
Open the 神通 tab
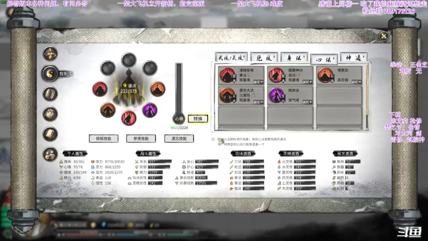pos(354,58)
